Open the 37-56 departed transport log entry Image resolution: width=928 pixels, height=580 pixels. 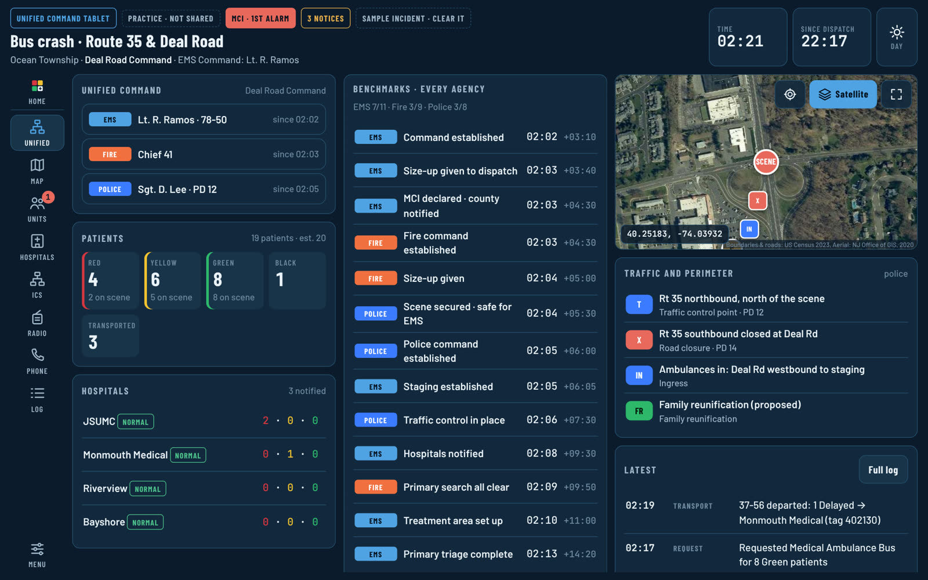coord(766,513)
